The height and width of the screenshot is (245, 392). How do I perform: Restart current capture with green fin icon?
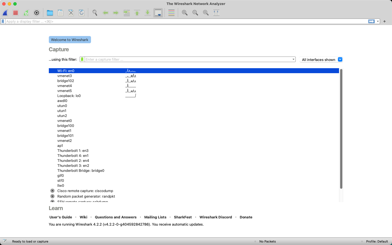pyautogui.click(x=26, y=13)
